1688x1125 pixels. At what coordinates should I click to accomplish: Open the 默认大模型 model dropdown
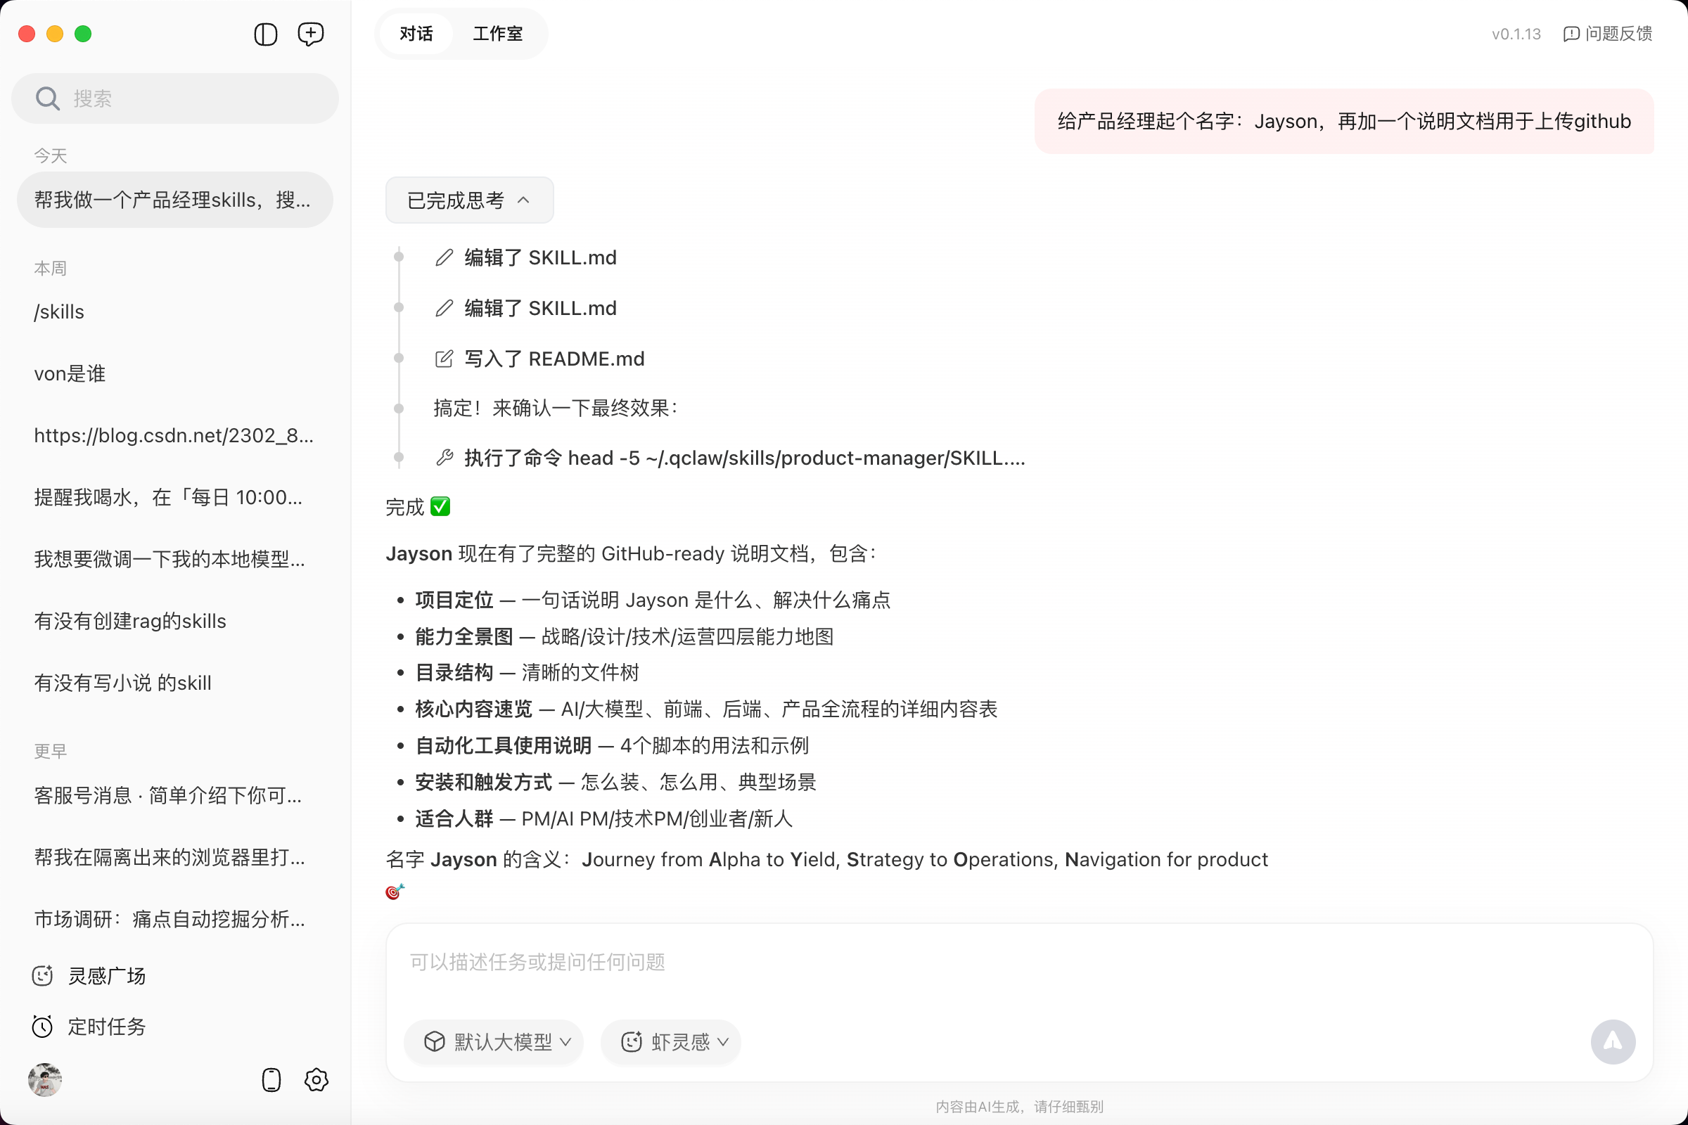coord(494,1042)
